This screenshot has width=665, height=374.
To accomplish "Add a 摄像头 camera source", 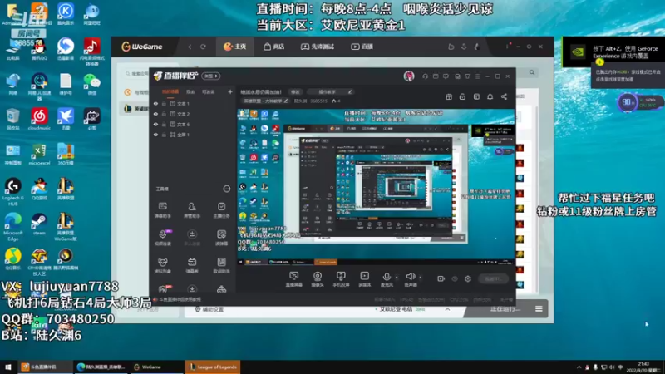I will [x=318, y=279].
